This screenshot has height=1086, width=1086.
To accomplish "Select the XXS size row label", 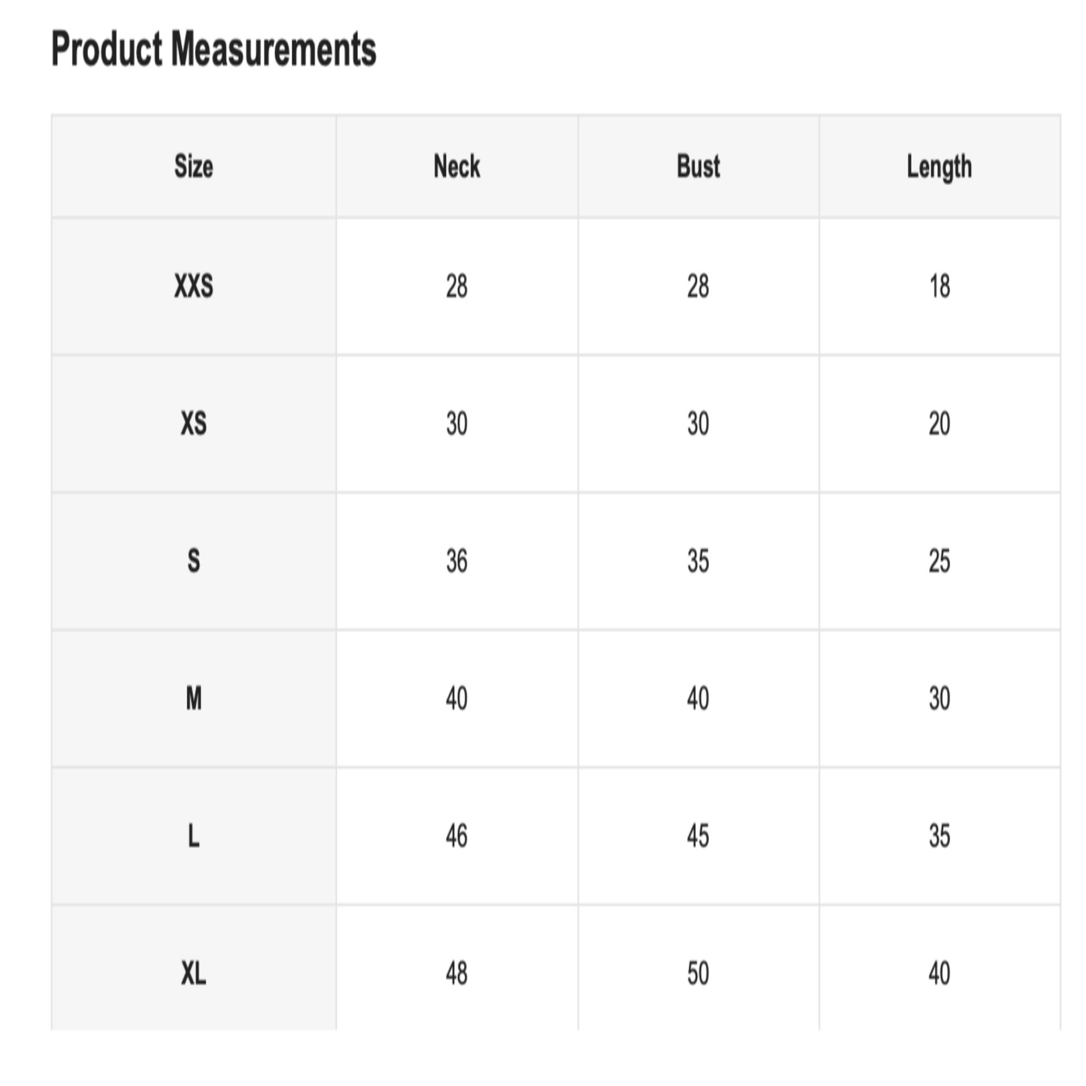I will (x=193, y=286).
